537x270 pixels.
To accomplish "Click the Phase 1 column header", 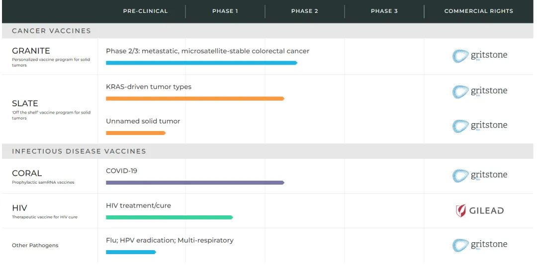I will coord(225,11).
